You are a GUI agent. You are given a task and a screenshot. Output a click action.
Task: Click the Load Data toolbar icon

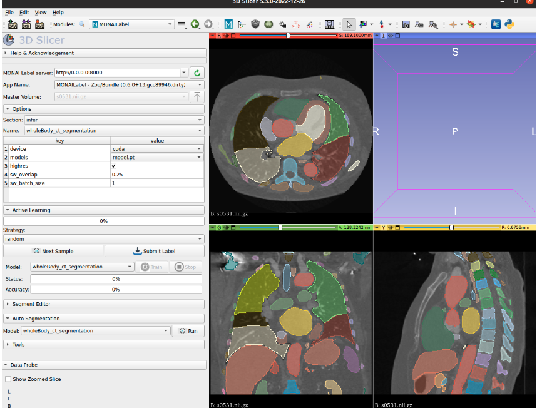tap(13, 24)
